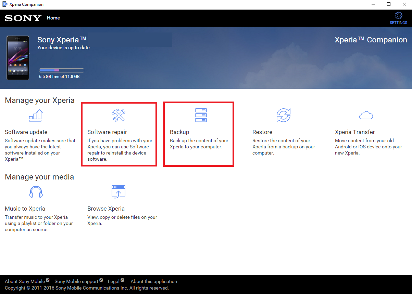This screenshot has width=412, height=294.
Task: Start Backup via its heading label
Action: pos(179,132)
